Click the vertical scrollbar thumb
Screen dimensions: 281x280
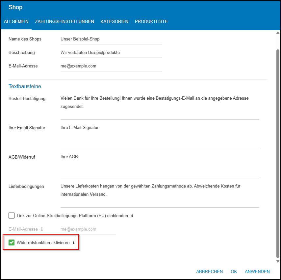coord(278,154)
